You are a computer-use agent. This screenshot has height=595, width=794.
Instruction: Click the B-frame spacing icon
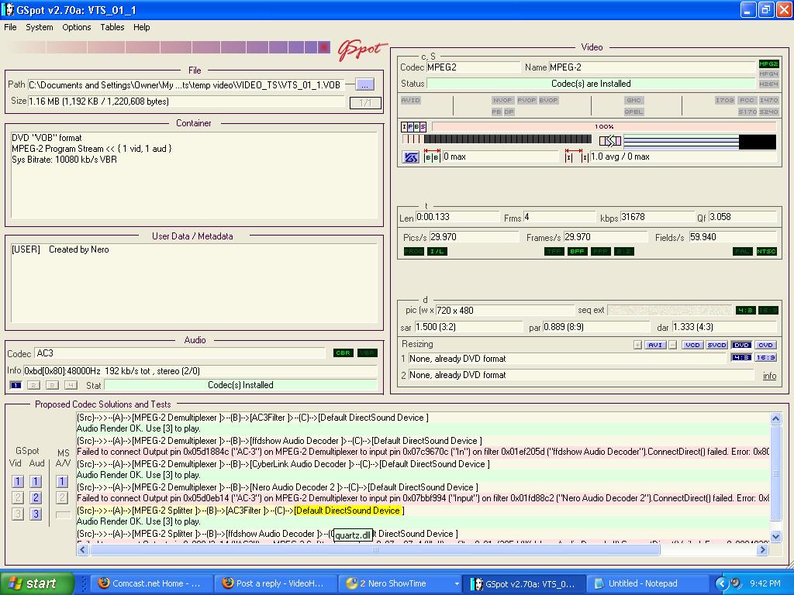(432, 156)
